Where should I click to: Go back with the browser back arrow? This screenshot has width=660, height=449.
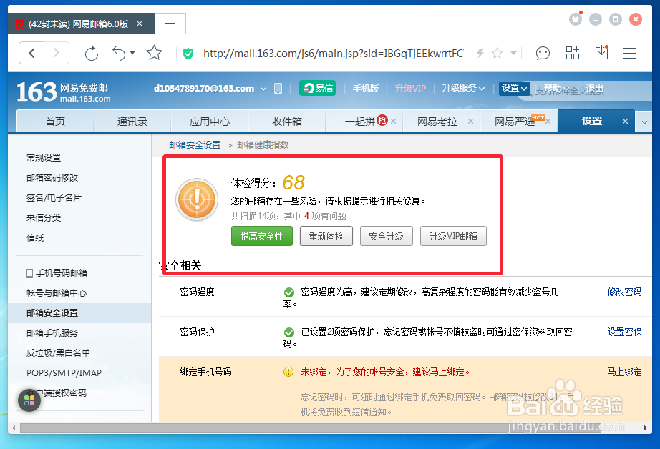31,53
